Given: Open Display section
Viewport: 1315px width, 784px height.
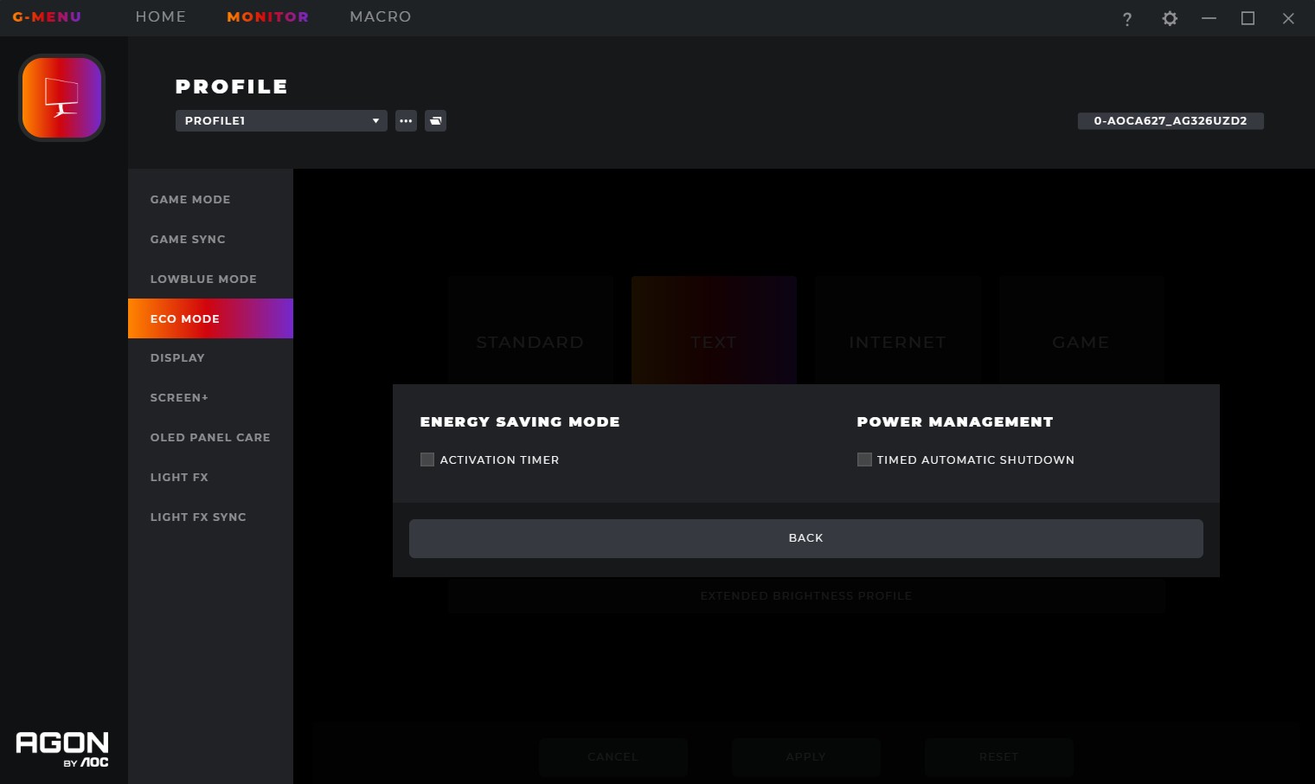Looking at the screenshot, I should 210,357.
